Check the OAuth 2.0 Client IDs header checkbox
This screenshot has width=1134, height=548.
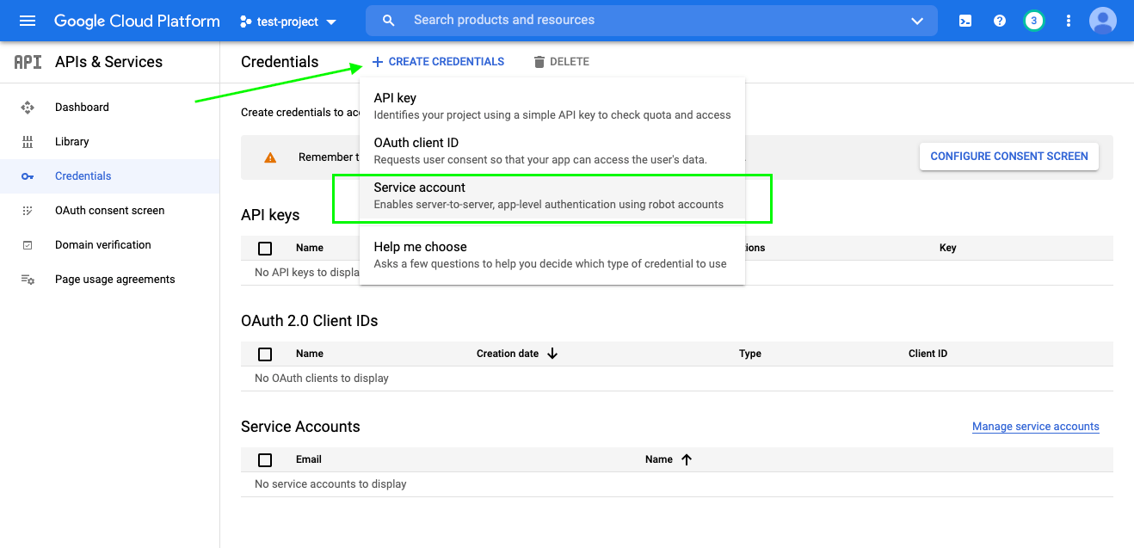click(265, 354)
